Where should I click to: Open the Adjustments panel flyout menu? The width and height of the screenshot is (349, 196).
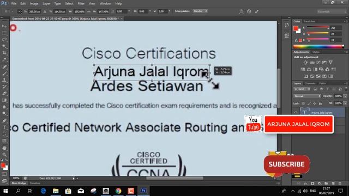coord(346,52)
